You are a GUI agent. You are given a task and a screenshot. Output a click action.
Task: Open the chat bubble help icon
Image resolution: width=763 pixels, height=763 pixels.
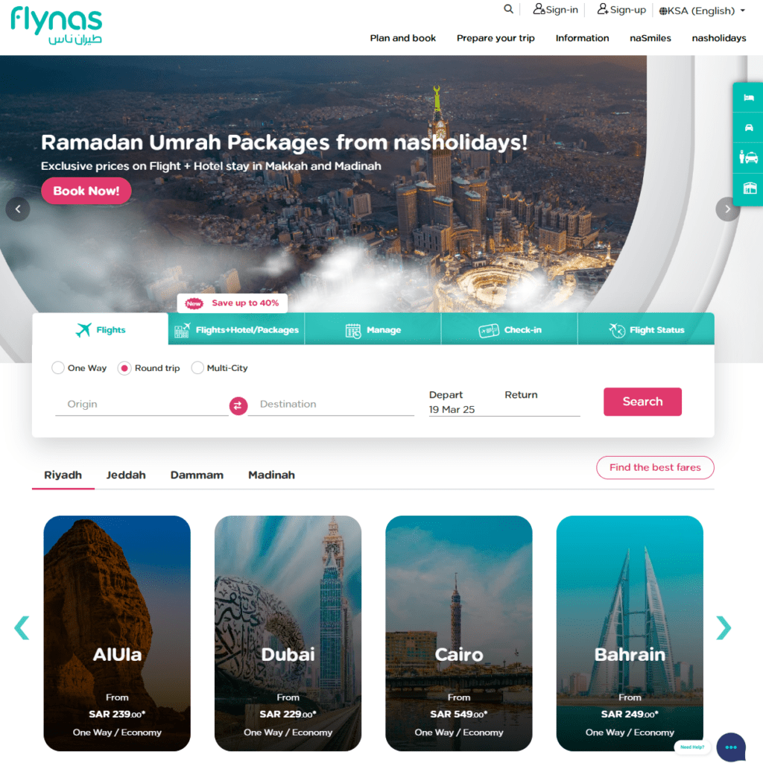click(730, 747)
